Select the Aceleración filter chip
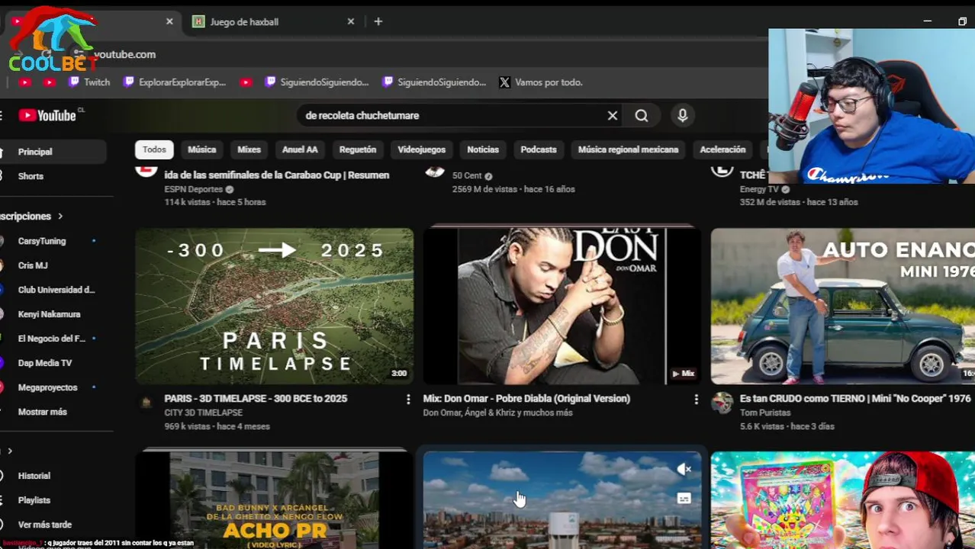The height and width of the screenshot is (549, 975). (722, 149)
